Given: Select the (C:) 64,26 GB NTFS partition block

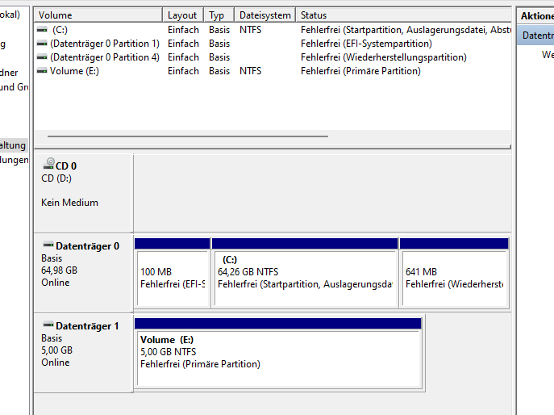Looking at the screenshot, I should (x=304, y=277).
